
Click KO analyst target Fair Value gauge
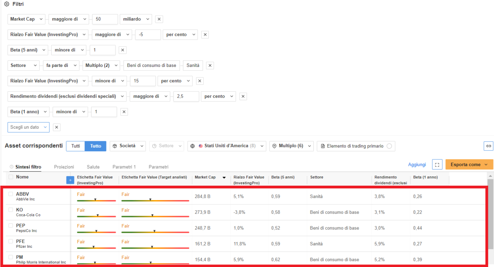[155, 216]
